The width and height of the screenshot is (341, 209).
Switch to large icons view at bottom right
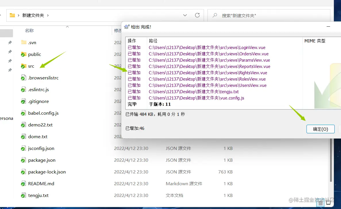(x=328, y=203)
